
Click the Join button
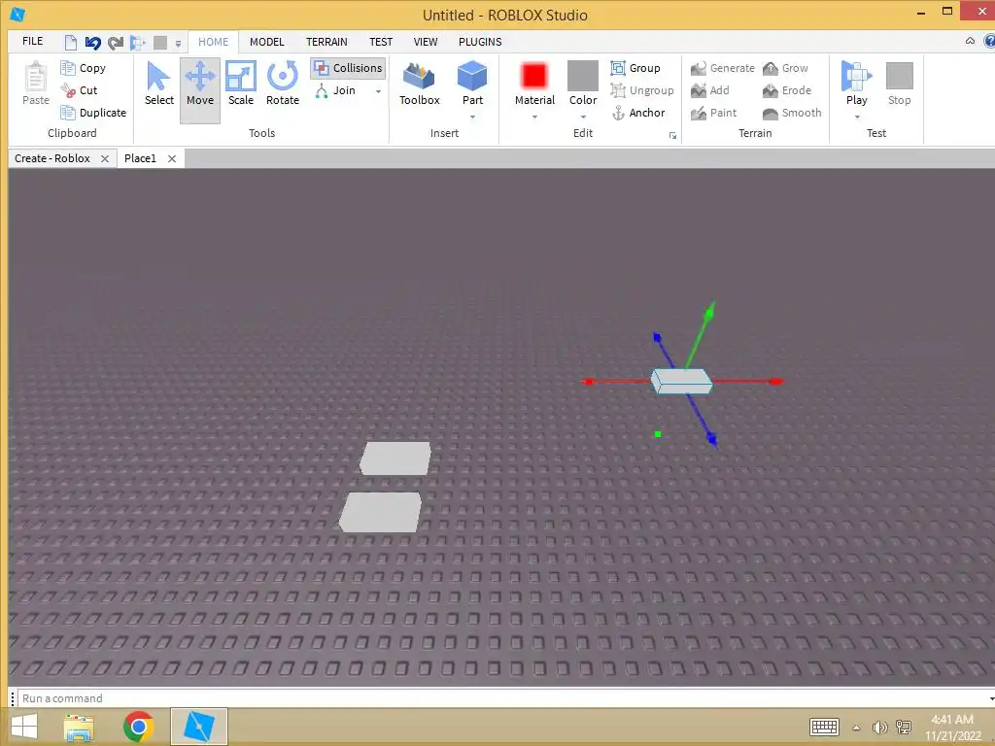tap(335, 90)
